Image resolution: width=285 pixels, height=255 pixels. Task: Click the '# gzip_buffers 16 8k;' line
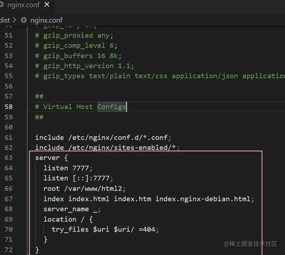click(78, 56)
